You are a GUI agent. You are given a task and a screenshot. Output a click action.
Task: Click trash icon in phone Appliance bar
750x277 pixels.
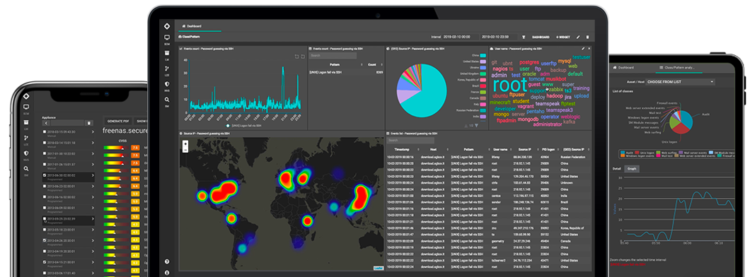[x=89, y=123]
